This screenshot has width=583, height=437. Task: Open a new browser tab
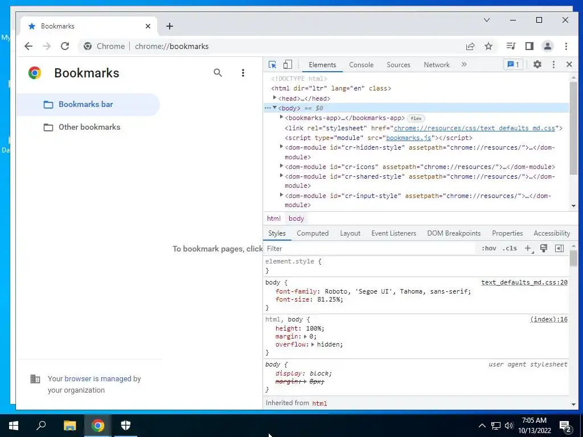(x=170, y=26)
